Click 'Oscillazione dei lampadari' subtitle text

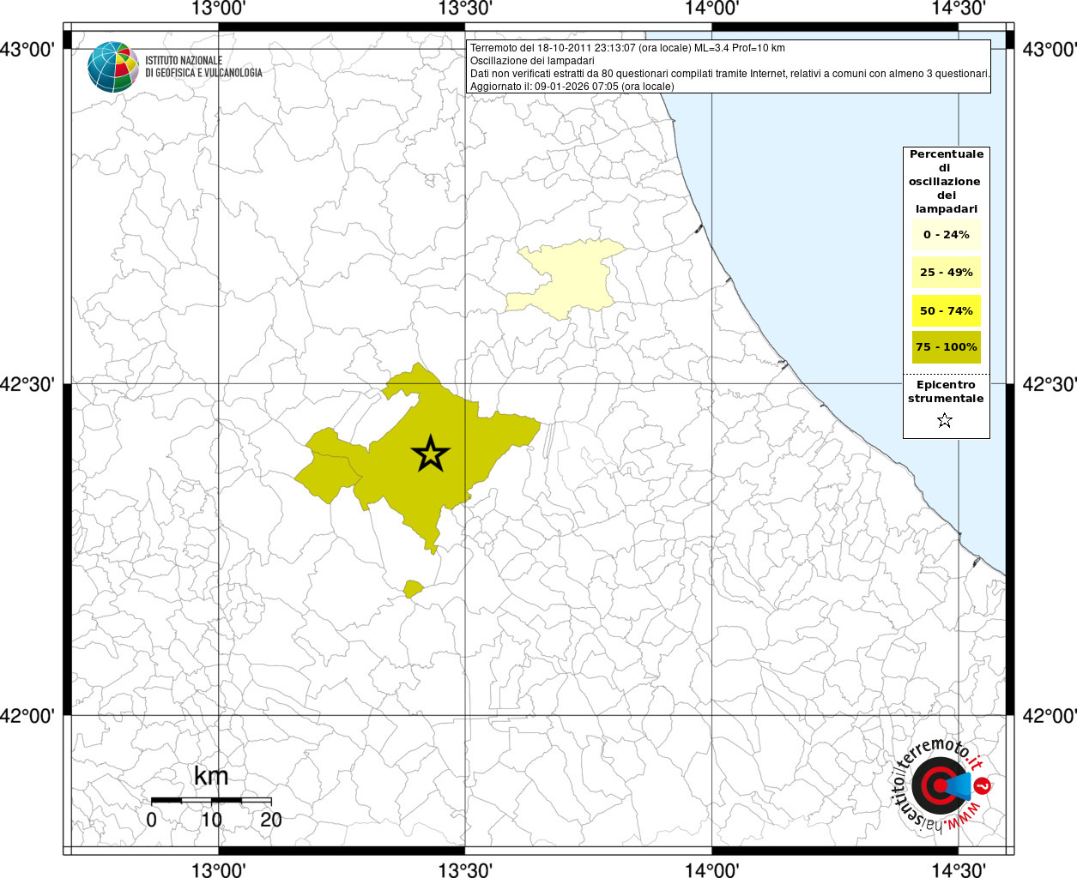pyautogui.click(x=532, y=61)
